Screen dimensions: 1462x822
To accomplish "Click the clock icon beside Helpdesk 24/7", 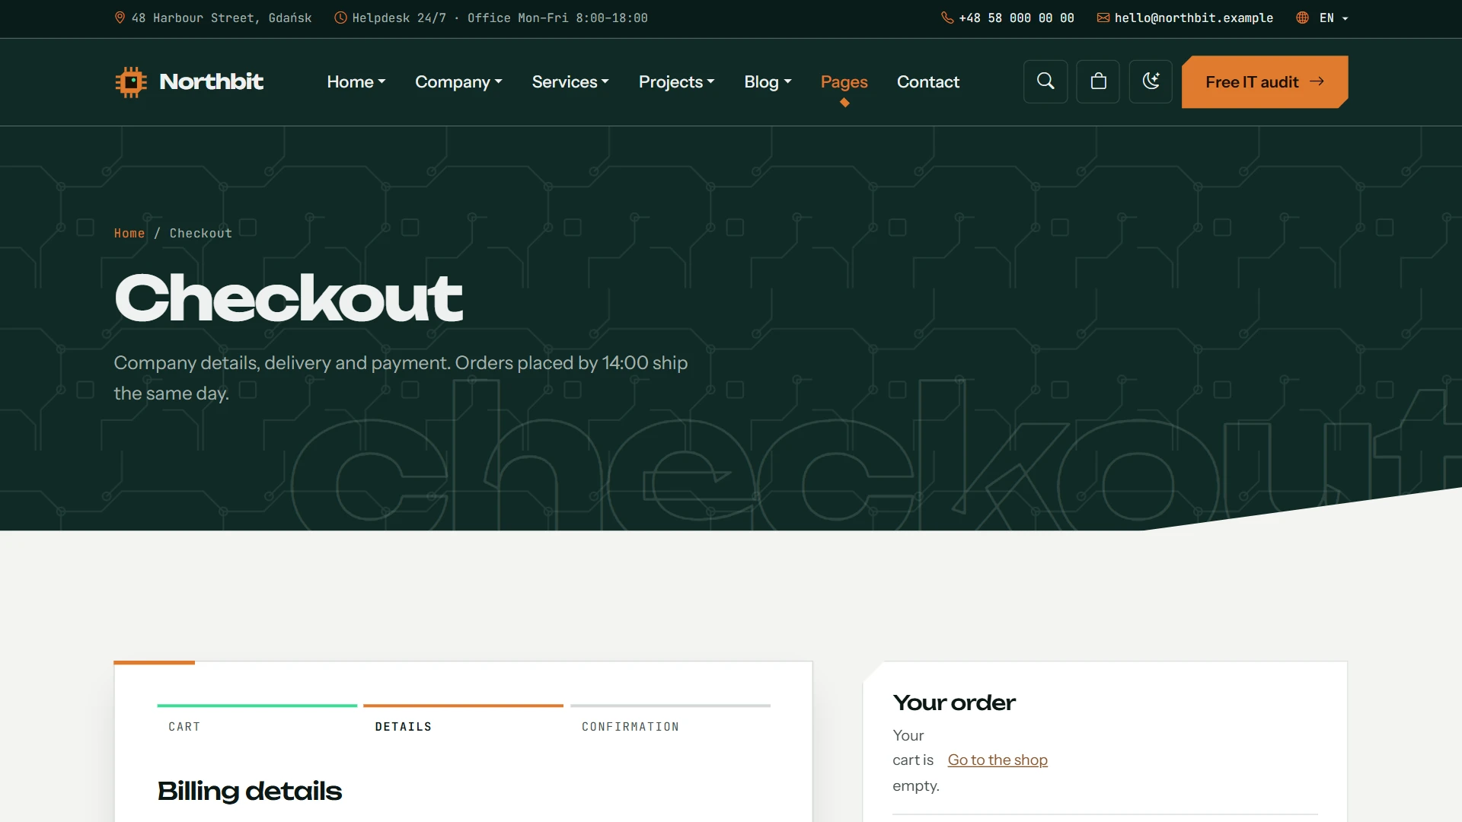I will (340, 18).
